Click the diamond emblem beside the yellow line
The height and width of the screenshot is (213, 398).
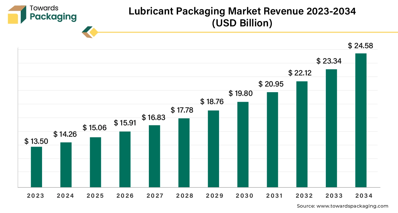tap(90, 32)
